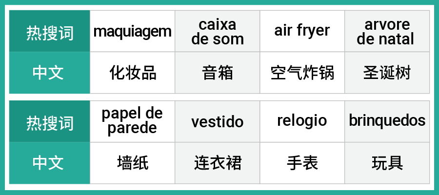The image size is (439, 195).
Task: Select the 'arvore de natal' cell
Action: tap(387, 31)
